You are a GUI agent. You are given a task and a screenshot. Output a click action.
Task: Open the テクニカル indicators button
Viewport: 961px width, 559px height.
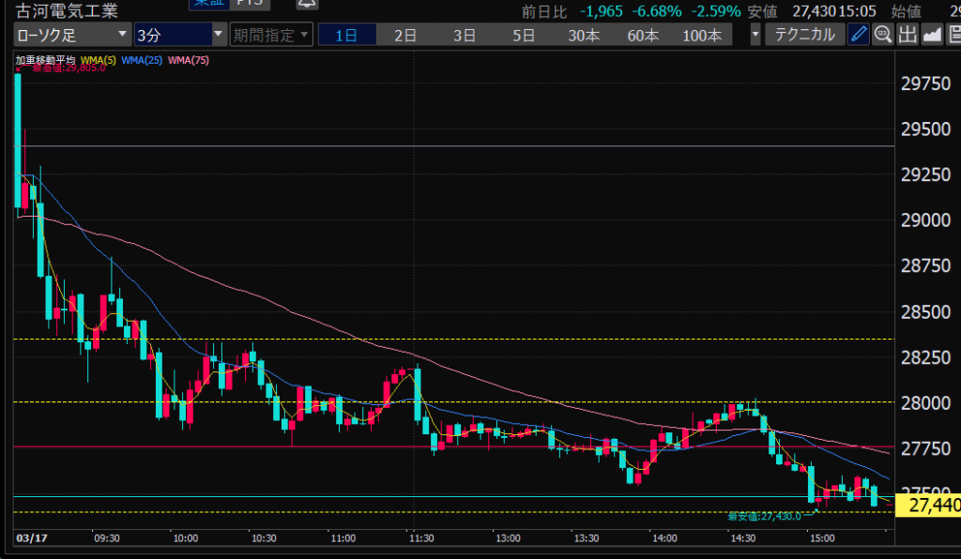(x=804, y=36)
